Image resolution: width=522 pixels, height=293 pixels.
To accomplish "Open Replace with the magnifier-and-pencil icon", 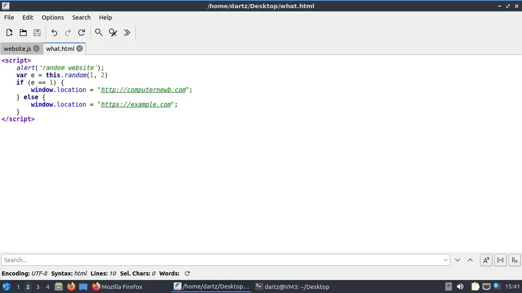I will tap(113, 33).
